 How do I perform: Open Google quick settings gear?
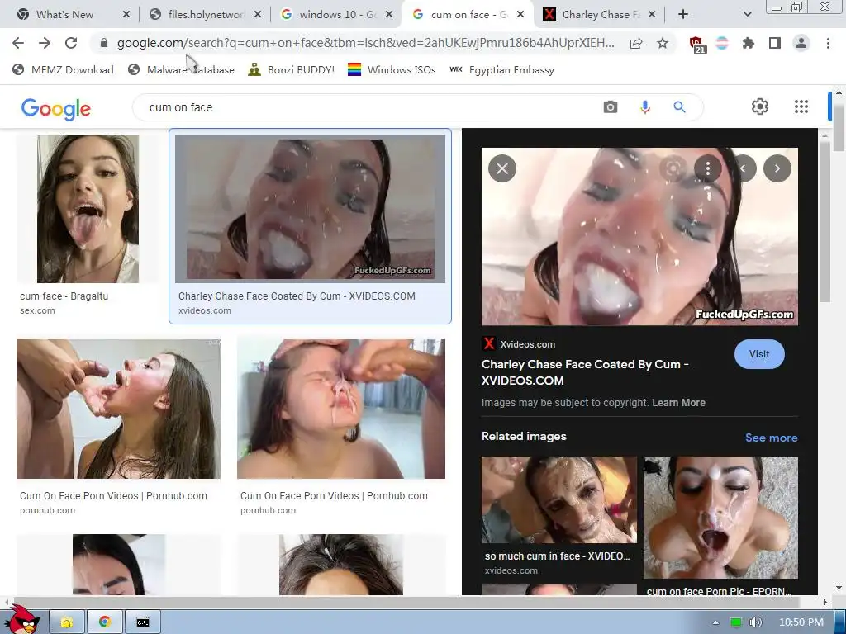coord(760,106)
